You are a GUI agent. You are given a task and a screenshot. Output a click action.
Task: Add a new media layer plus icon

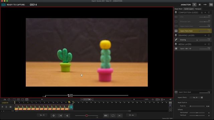point(205,44)
